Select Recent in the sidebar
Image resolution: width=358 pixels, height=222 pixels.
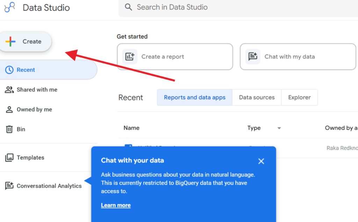(48, 70)
